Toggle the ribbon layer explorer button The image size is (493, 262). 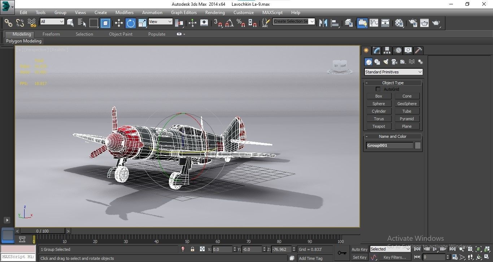pos(362,23)
